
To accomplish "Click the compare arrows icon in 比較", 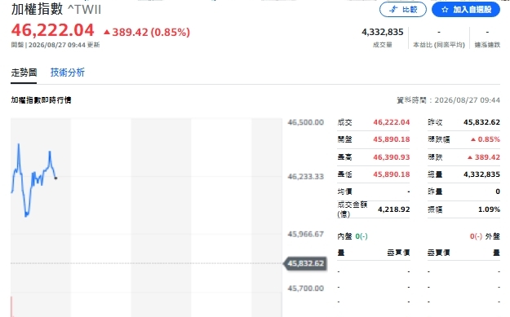I will pyautogui.click(x=394, y=10).
